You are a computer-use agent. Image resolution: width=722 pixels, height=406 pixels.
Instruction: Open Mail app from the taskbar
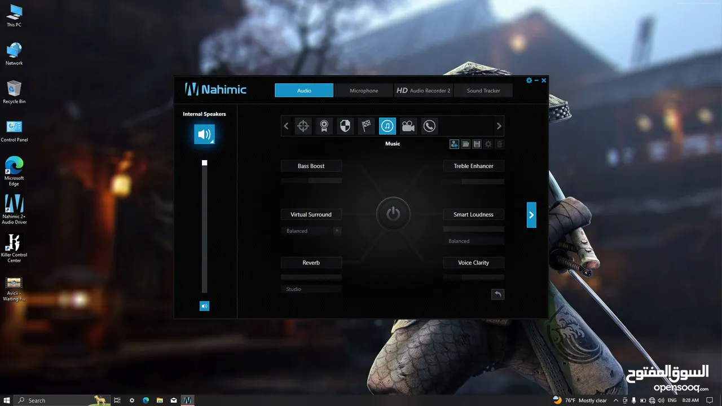click(x=174, y=400)
